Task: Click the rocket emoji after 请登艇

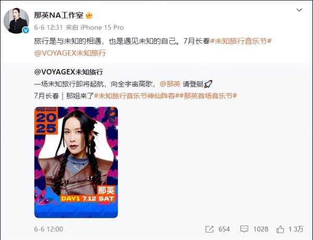Action: tap(208, 84)
